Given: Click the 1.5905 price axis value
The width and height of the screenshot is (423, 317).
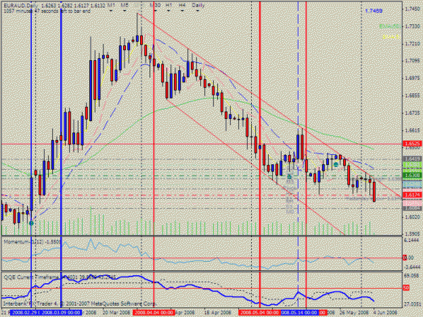Looking at the screenshot, I should pos(413,234).
